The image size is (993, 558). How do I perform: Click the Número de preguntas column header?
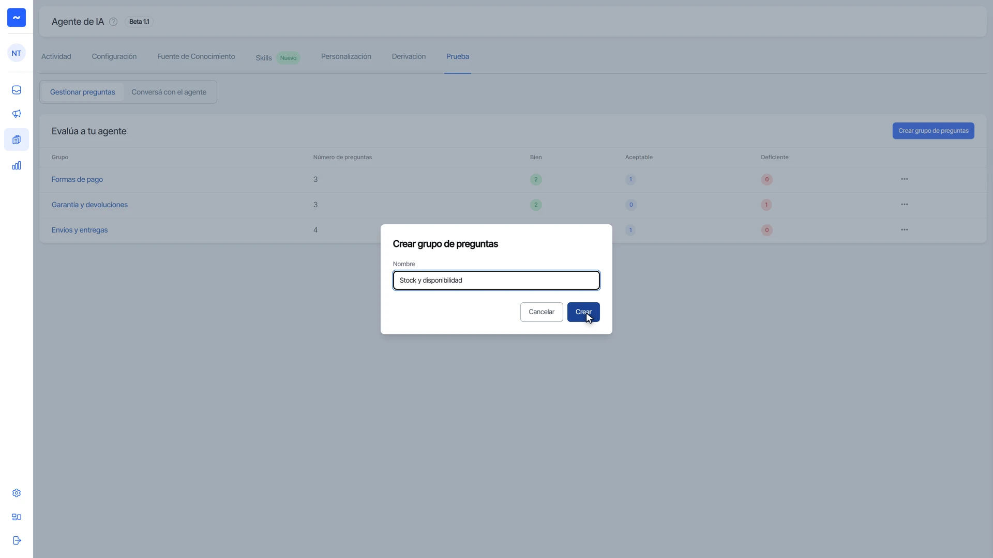(x=342, y=157)
